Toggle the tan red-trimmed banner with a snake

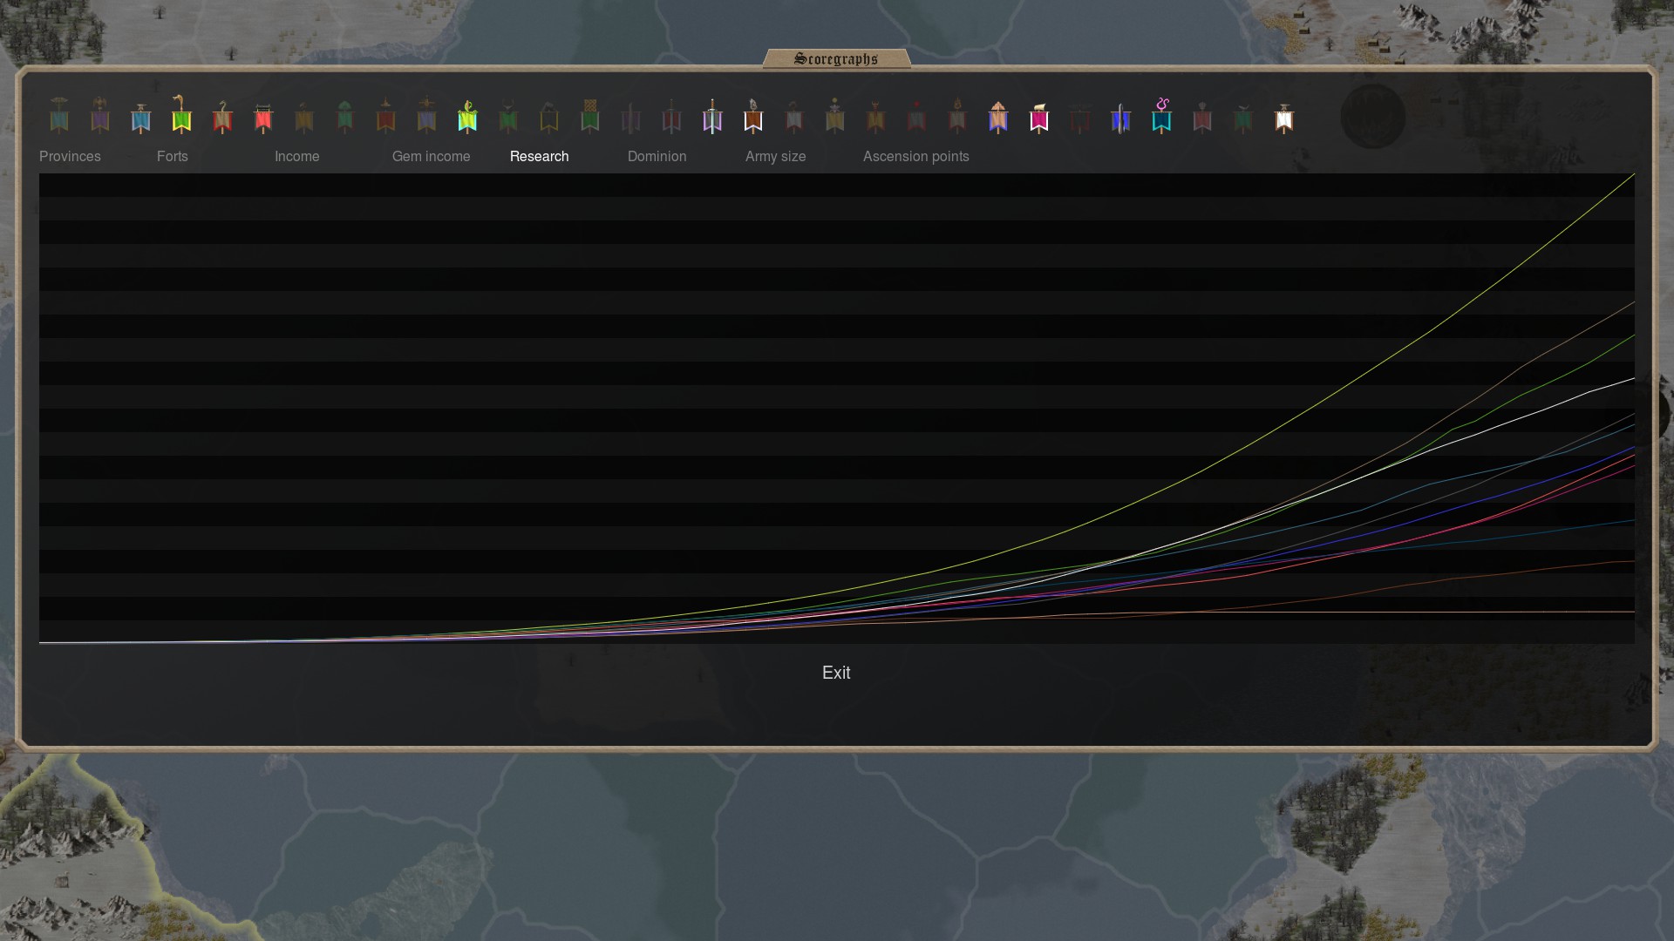222,117
